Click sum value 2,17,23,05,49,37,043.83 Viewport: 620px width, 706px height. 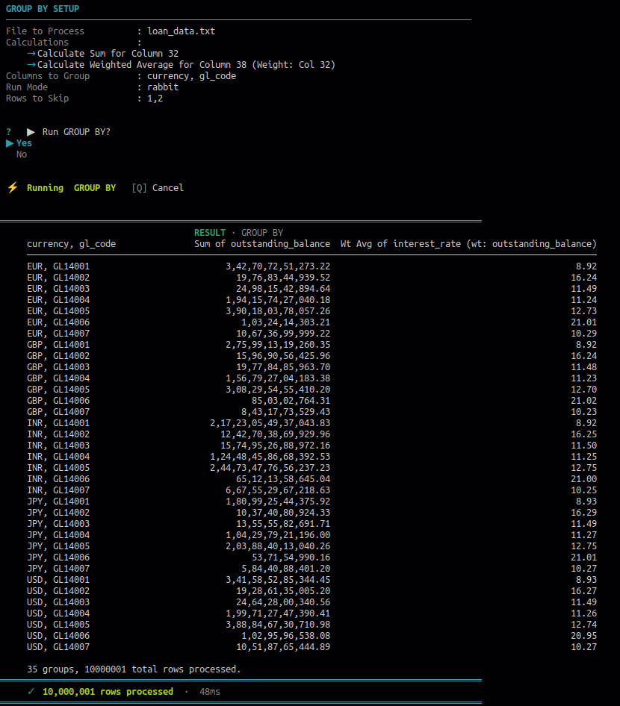pyautogui.click(x=270, y=423)
